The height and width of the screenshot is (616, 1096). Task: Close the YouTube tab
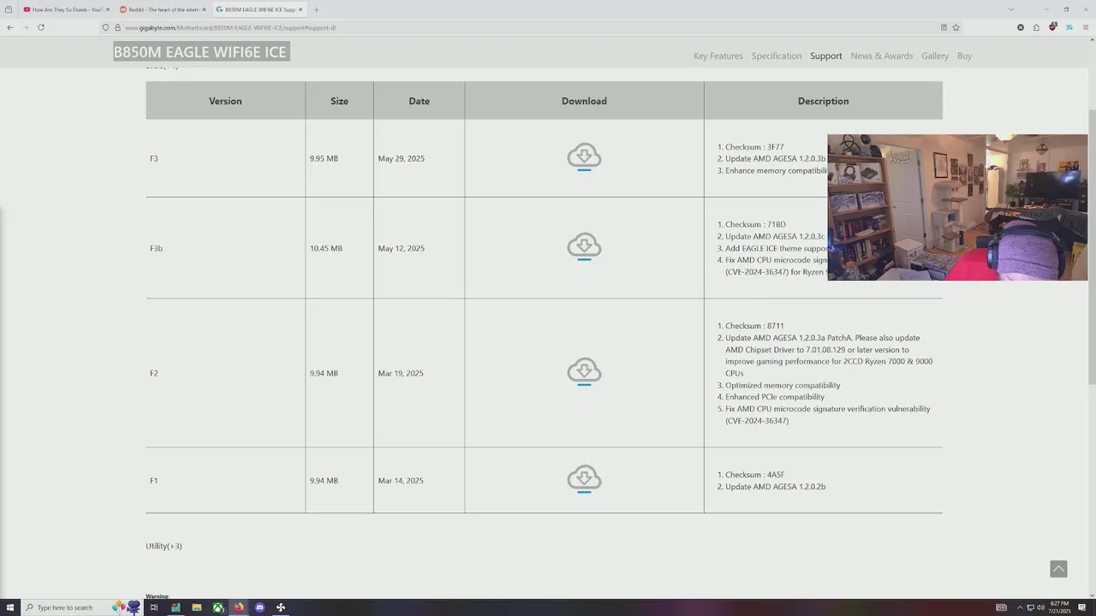(x=108, y=9)
